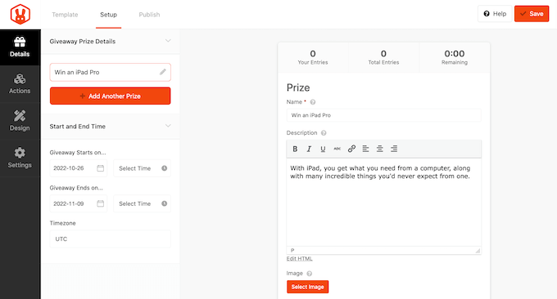Toggle Strikethrough in description toolbar
The width and height of the screenshot is (557, 299).
337,149
